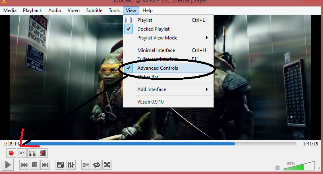Adjust the volume slider at 80%
323x174 pixels.
pos(299,166)
